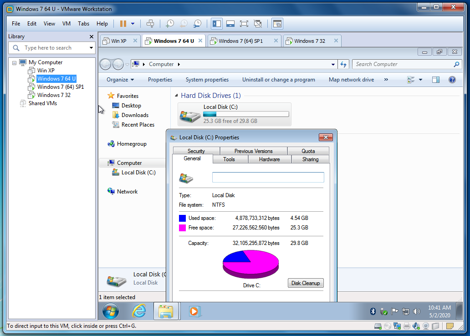The height and width of the screenshot is (336, 470).
Task: Open the view options dropdown arrow
Action: click(x=420, y=80)
